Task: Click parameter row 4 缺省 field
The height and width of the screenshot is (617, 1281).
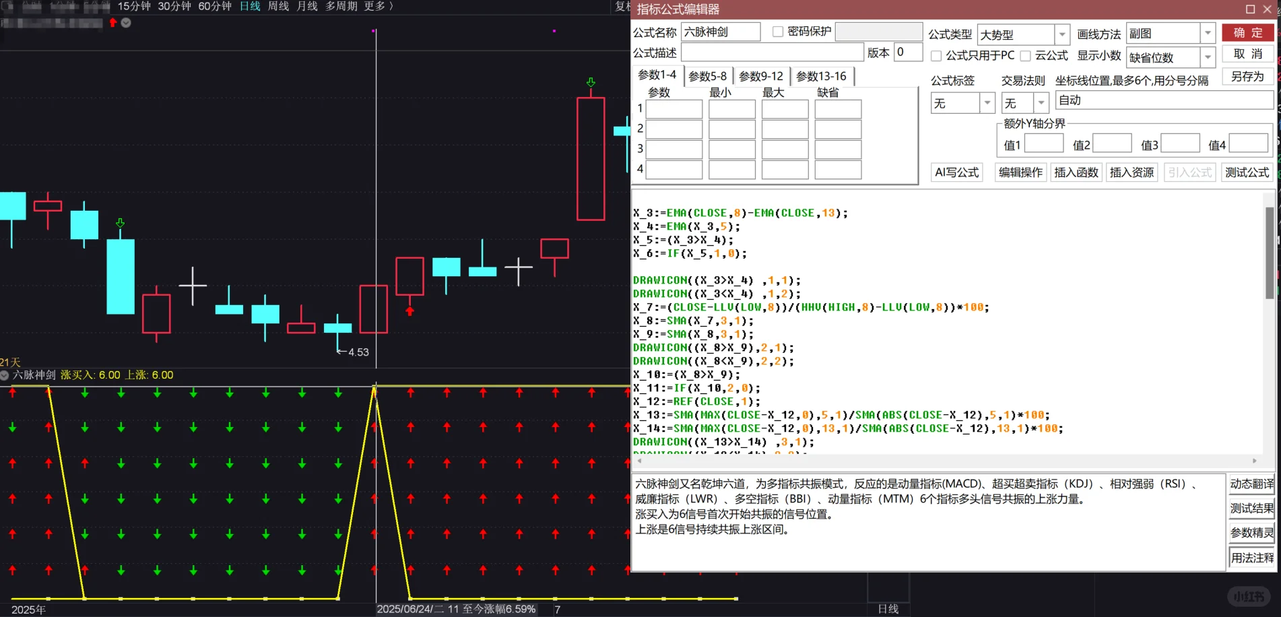Action: (838, 169)
